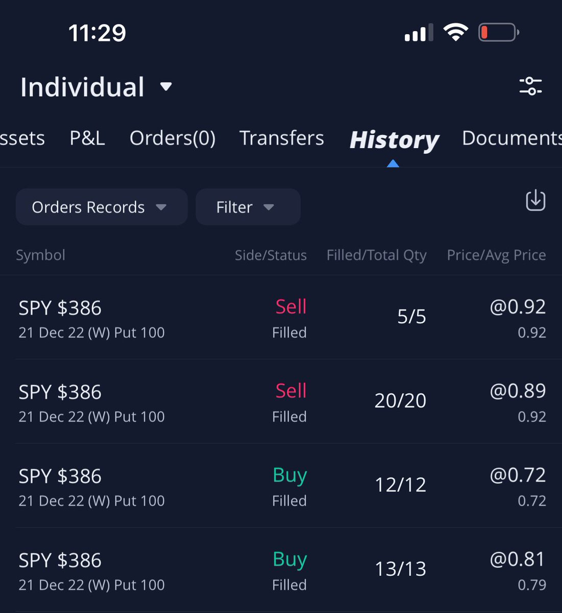Viewport: 562px width, 613px height.
Task: Tap the 11:29 clock in the status bar
Action: tap(97, 33)
